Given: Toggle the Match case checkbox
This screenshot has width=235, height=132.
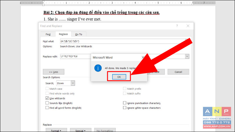Looking at the screenshot, I should pos(47,89).
